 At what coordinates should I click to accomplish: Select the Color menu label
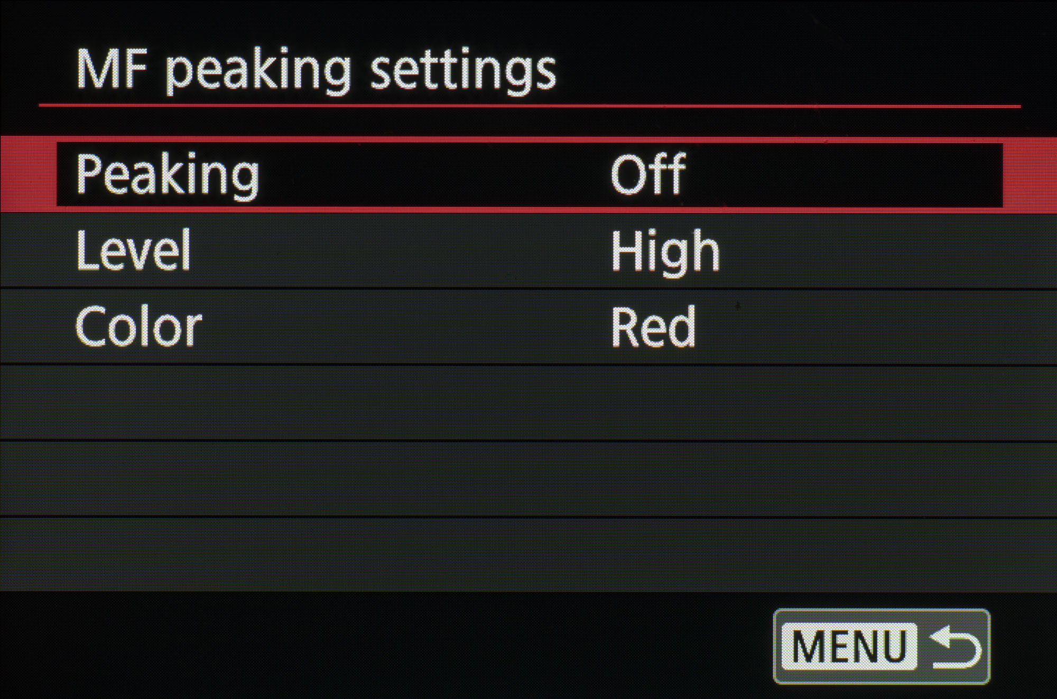(x=138, y=327)
